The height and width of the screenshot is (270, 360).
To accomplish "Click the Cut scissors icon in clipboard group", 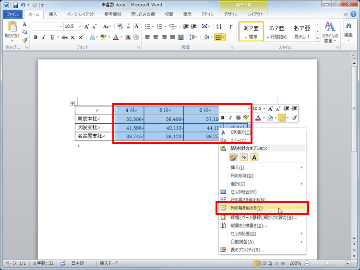I will point(24,24).
